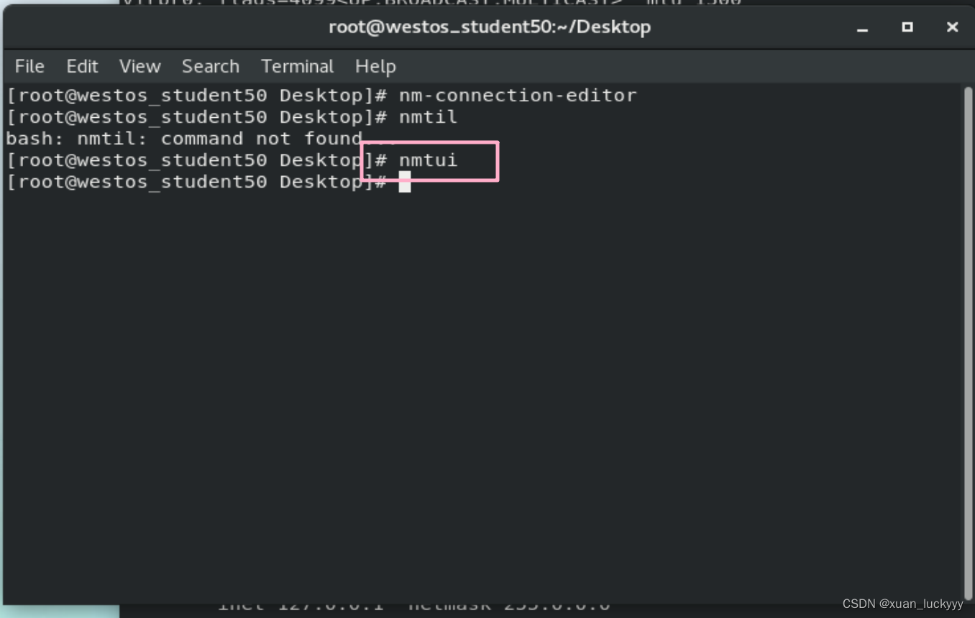Image resolution: width=975 pixels, height=618 pixels.
Task: Click the netmask text below the terminal window
Action: coord(449,607)
